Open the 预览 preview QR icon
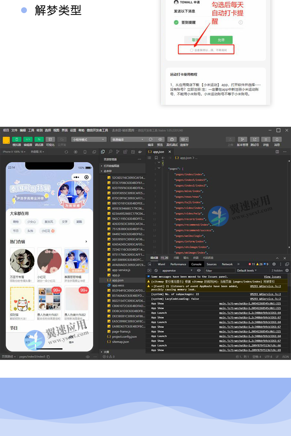Screen dimensions: 291x436 click(160, 139)
